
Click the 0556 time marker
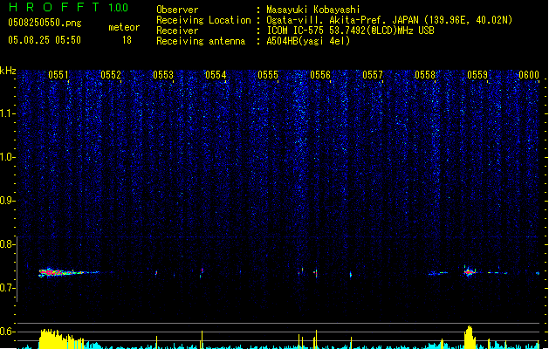(x=320, y=75)
